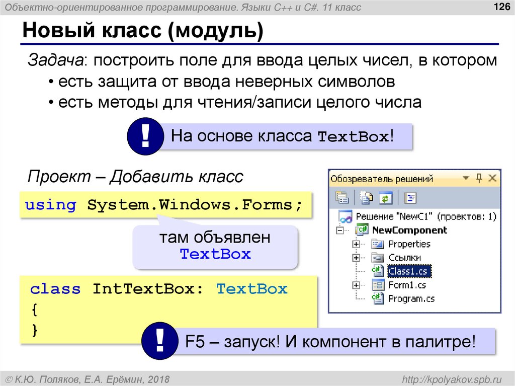
Task: Select the Properties tree label
Action: [409, 244]
